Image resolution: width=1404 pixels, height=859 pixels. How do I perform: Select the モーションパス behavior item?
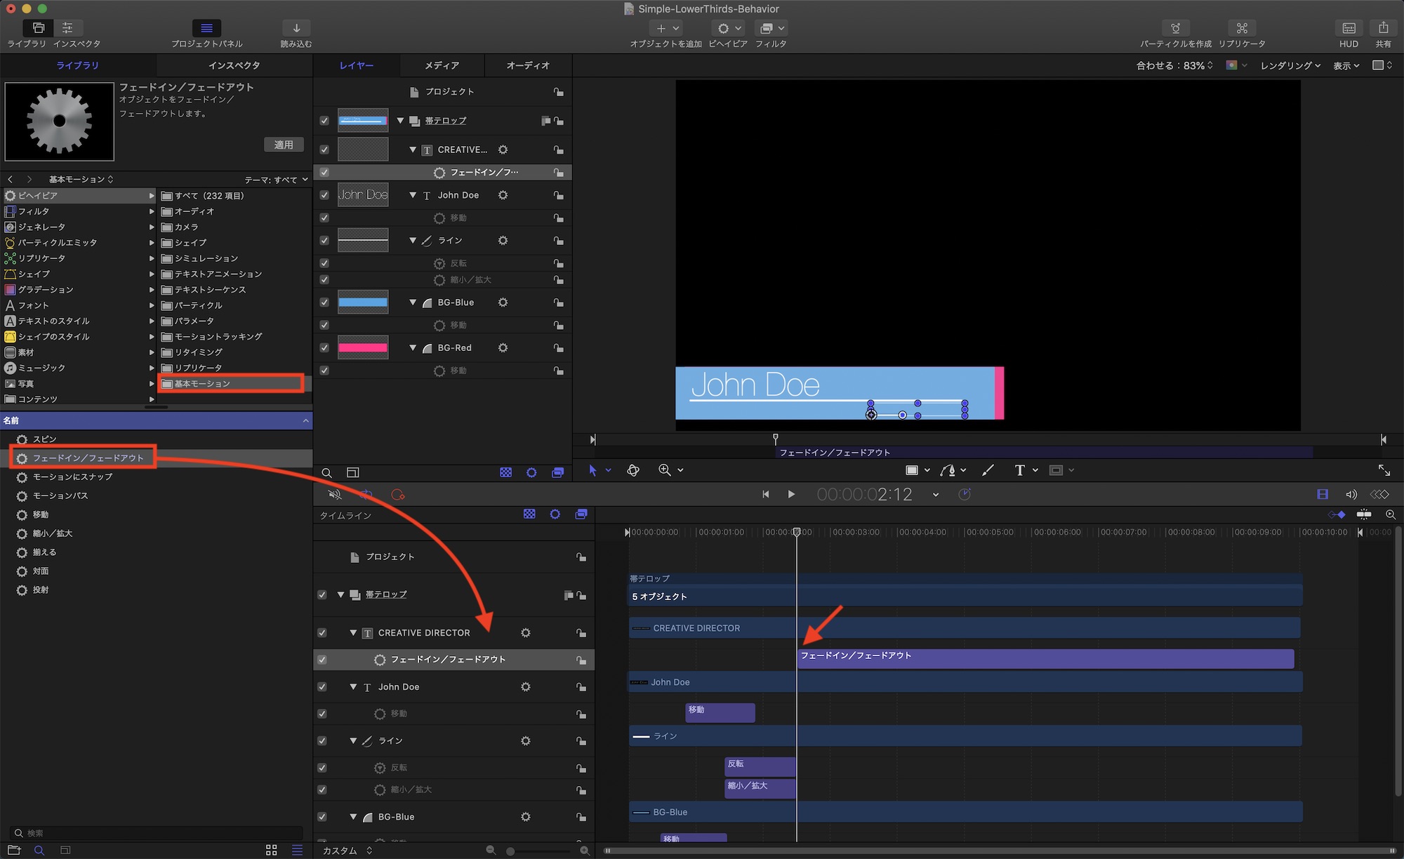point(60,495)
